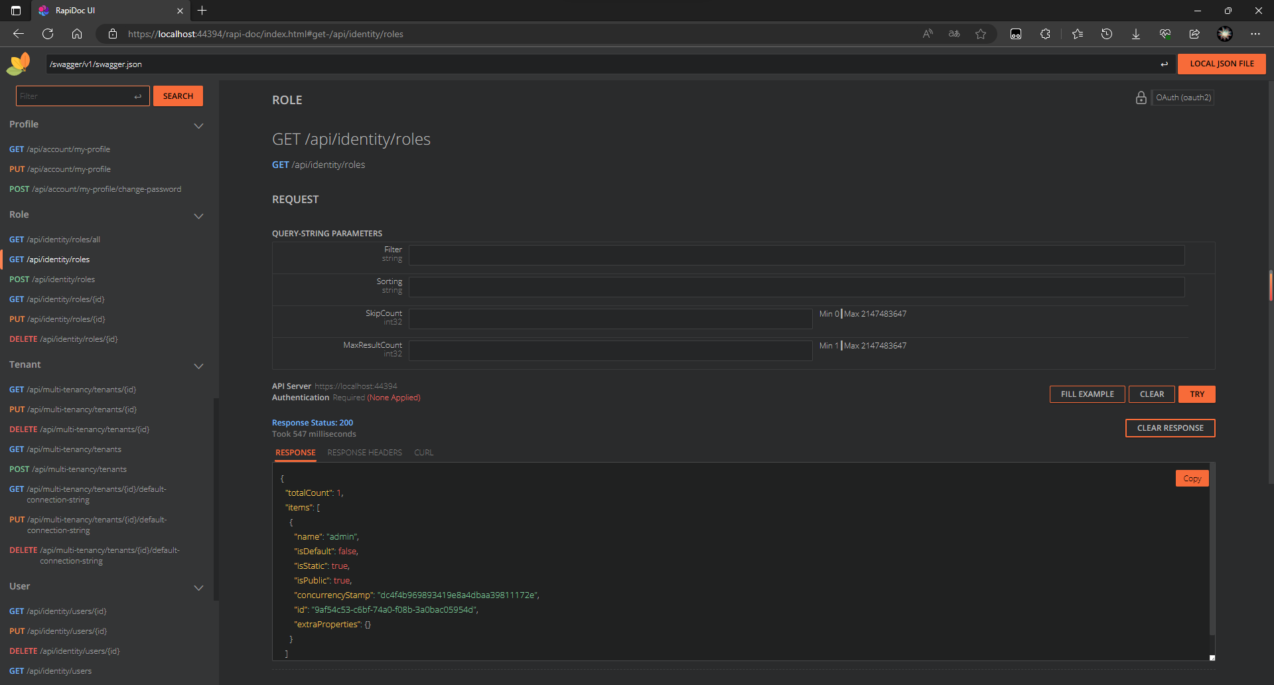Click the lock icon beside OAuth
The image size is (1274, 685).
pyautogui.click(x=1141, y=98)
